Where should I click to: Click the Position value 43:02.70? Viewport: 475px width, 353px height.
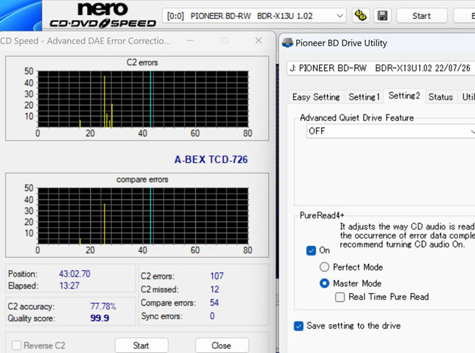[75, 274]
